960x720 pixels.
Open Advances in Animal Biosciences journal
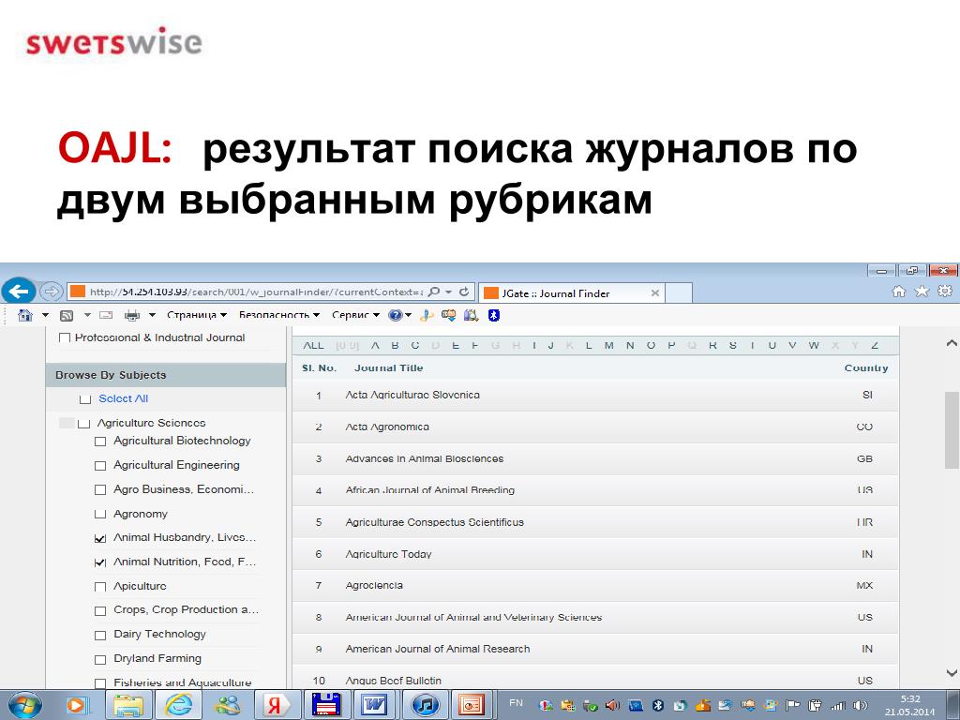(x=425, y=458)
